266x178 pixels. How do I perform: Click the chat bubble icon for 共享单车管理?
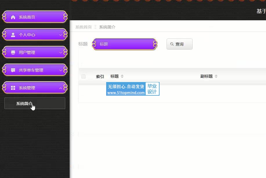(13, 70)
